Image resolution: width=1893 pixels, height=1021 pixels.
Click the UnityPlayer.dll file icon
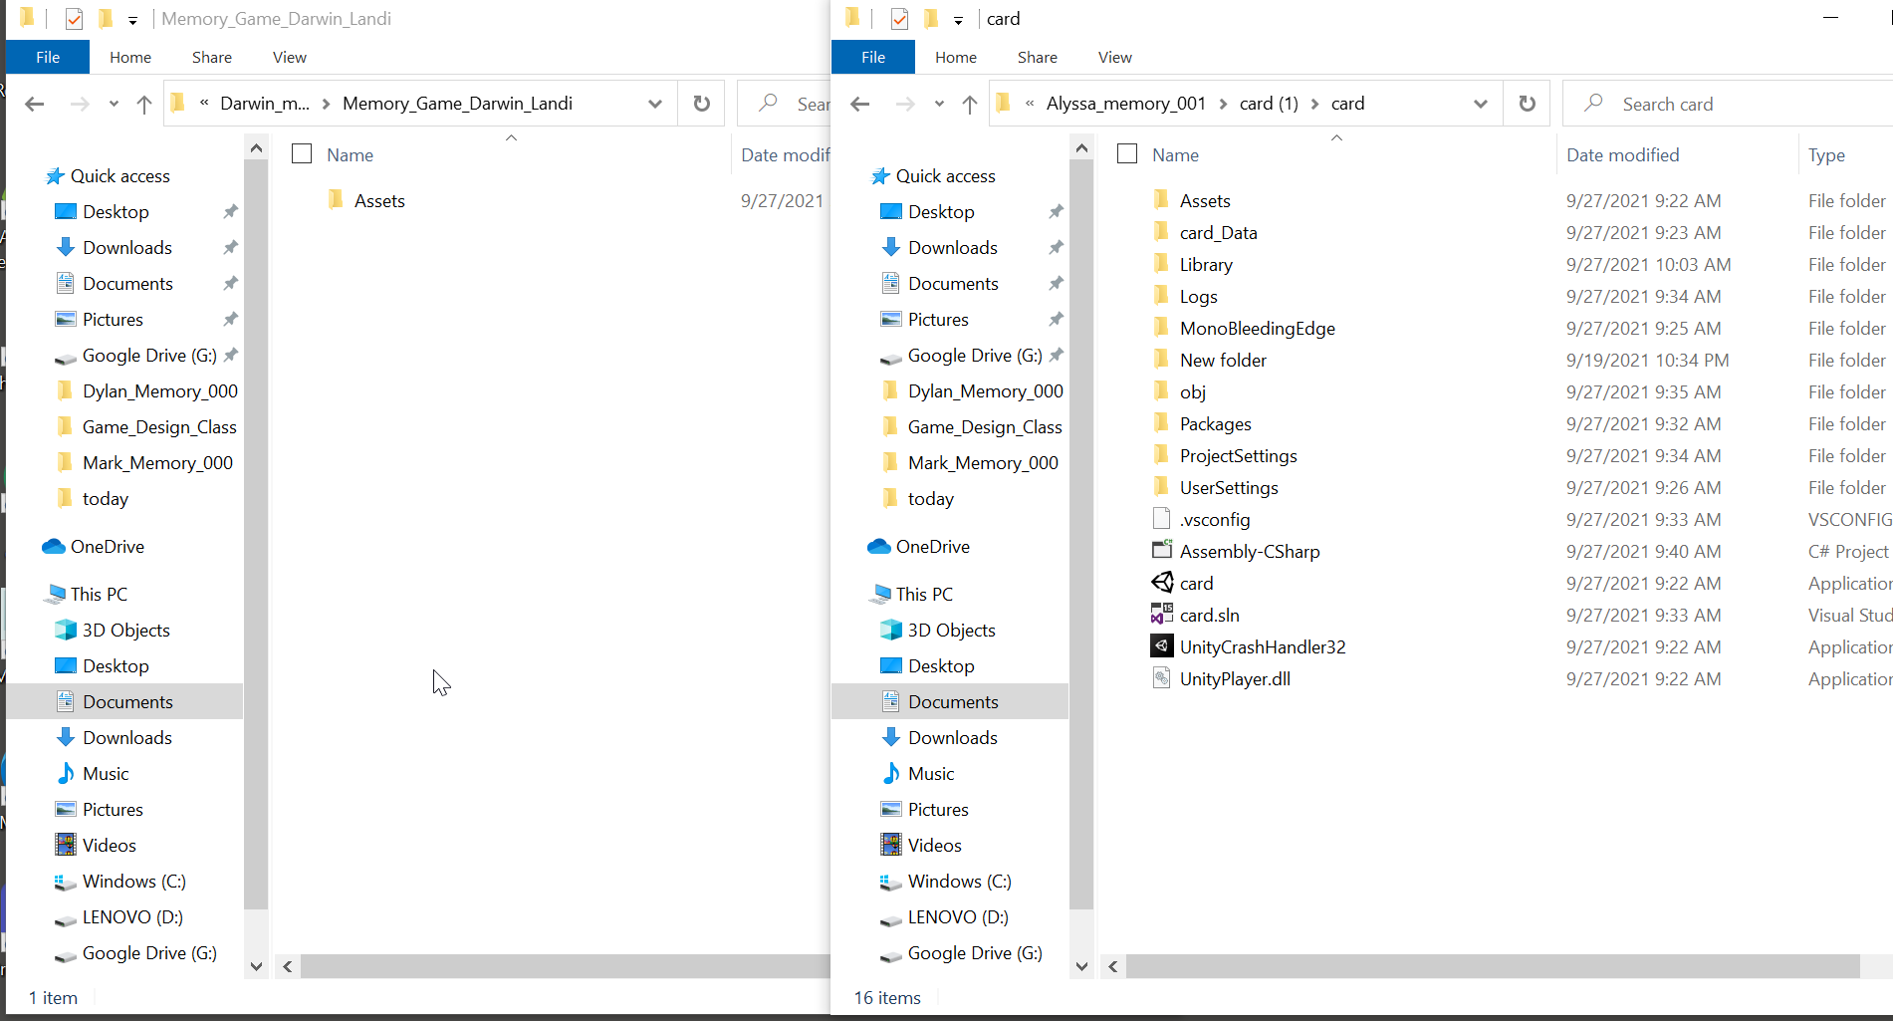tap(1161, 678)
